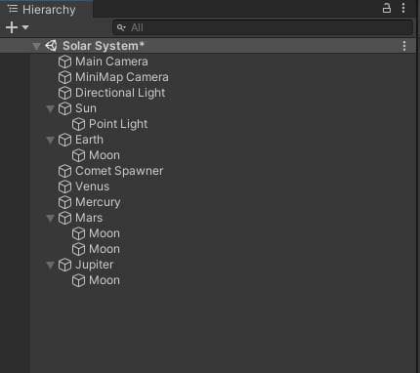Select the Sun object

[86, 108]
